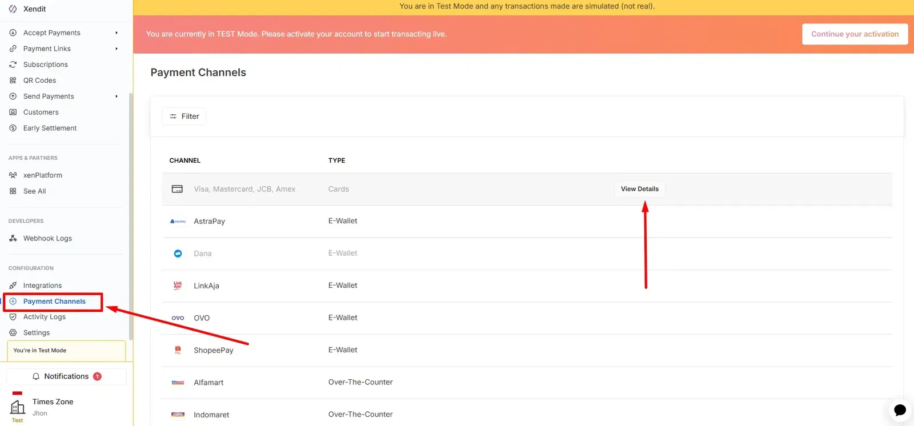Click the Xendit logo icon
Viewport: 914px width, 426px height.
(13, 9)
